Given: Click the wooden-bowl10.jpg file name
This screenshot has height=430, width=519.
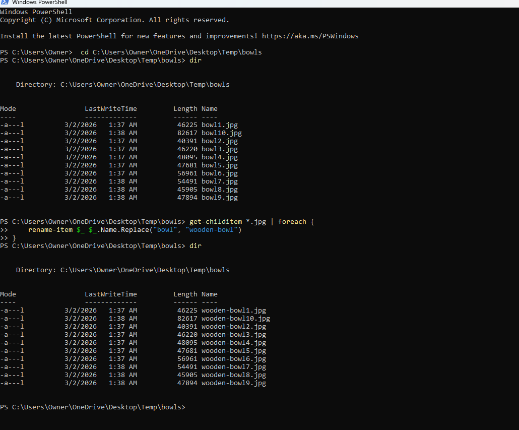Looking at the screenshot, I should (235, 319).
